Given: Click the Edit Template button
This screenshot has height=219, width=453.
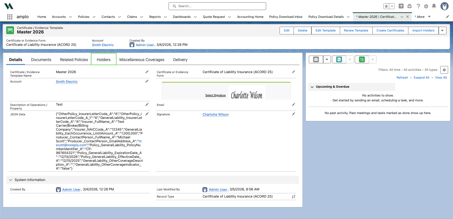Looking at the screenshot, I should coord(326,31).
